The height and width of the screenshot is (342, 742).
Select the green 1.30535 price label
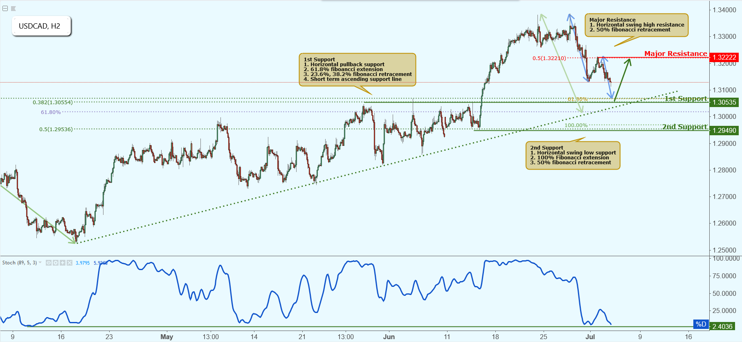724,102
